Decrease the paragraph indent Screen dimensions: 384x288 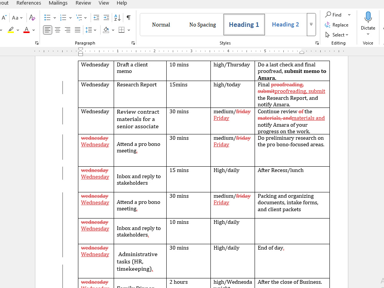coord(96,18)
